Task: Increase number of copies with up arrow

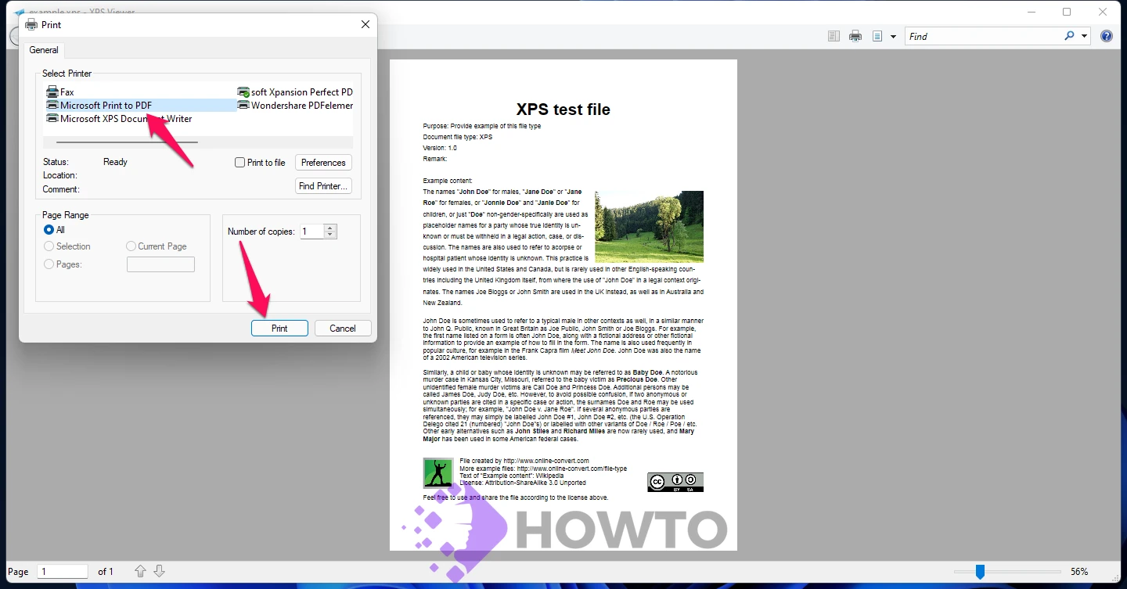Action: 330,228
